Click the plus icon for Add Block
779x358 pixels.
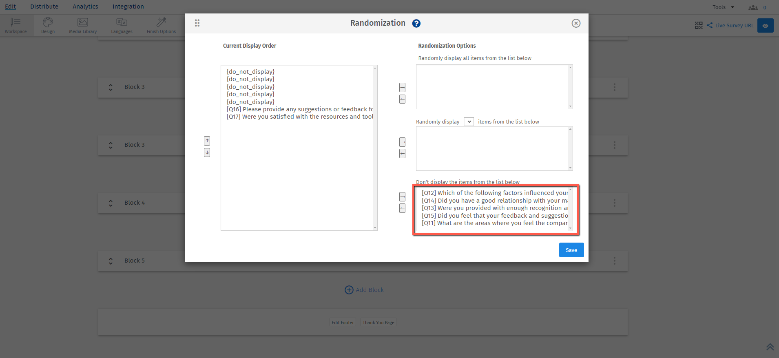[349, 290]
